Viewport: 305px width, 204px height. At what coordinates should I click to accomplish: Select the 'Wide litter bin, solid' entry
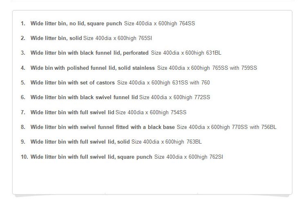pyautogui.click(x=56, y=38)
